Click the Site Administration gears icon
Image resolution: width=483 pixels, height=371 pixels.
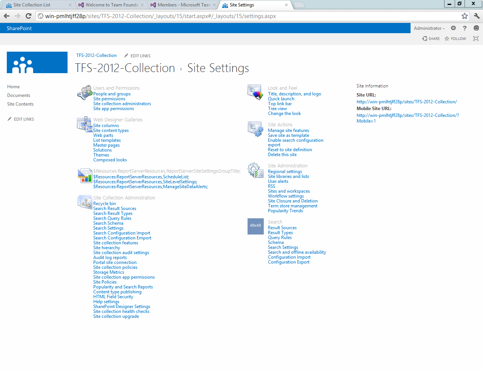[255, 170]
